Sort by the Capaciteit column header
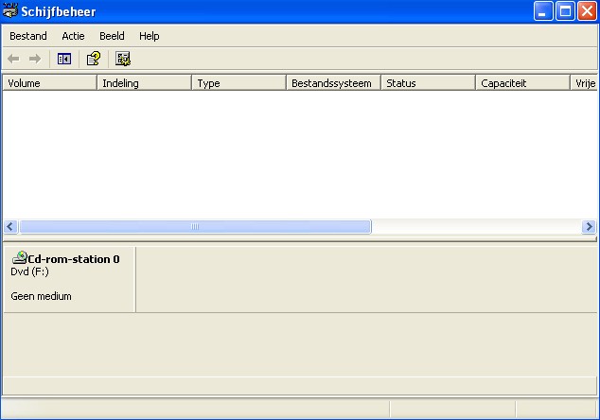600x420 pixels. click(522, 83)
